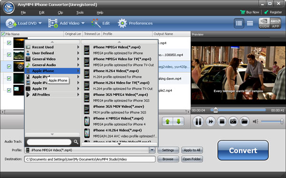The image size is (286, 178).
Task: Open profile Settings button
Action: click(x=168, y=150)
